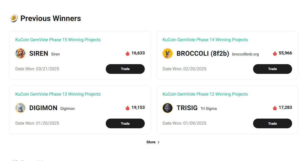Open KuCoin GemVote Phase 13 Winning Projects link
The width and height of the screenshot is (308, 161).
(58, 94)
